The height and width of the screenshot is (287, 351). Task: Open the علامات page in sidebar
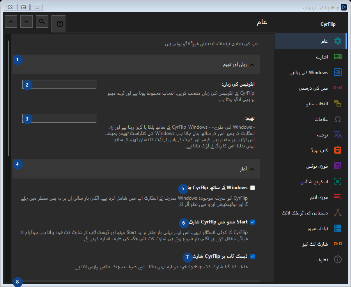[310, 119]
